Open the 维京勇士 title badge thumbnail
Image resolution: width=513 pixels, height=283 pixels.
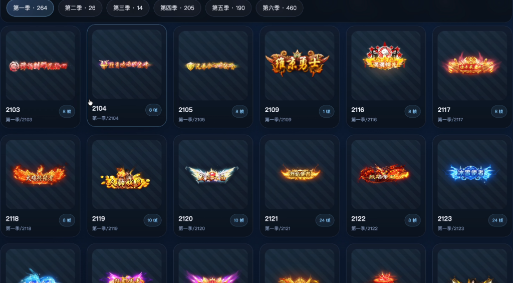point(300,66)
